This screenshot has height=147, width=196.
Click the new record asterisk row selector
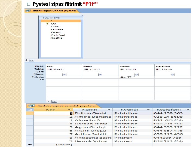[x=30, y=145]
